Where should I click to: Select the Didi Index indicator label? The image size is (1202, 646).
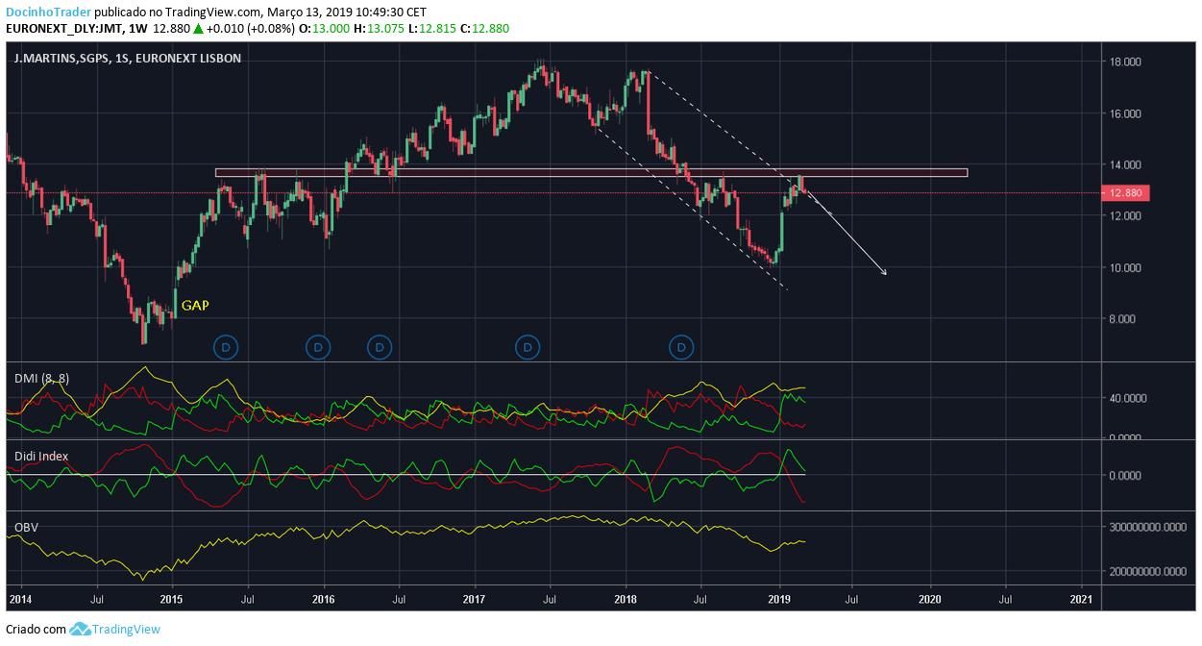coord(41,456)
